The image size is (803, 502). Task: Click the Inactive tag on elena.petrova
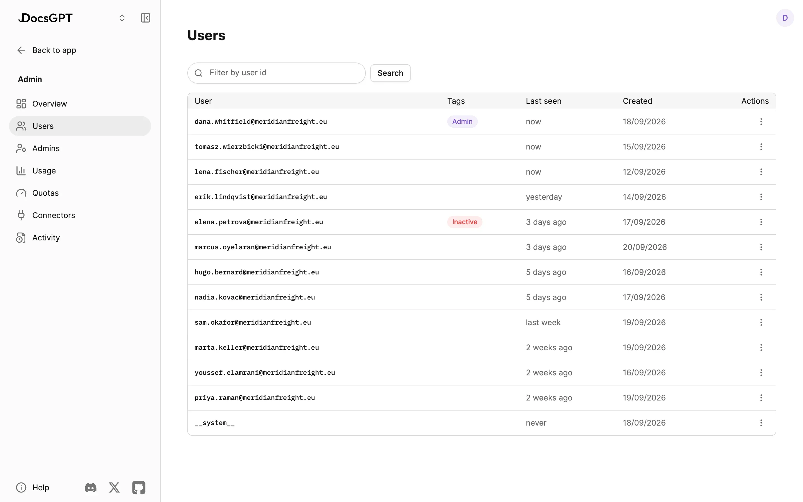click(465, 222)
